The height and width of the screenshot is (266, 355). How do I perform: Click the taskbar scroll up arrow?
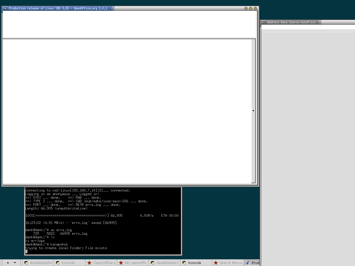pos(8,263)
